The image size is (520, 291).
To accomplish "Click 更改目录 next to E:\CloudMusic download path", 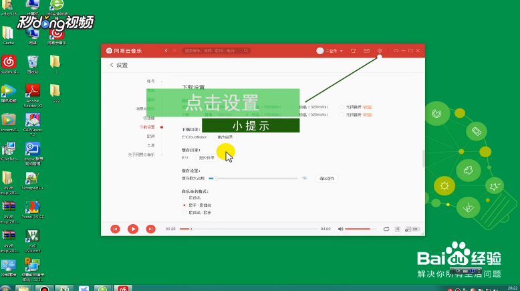I will pyautogui.click(x=225, y=137).
